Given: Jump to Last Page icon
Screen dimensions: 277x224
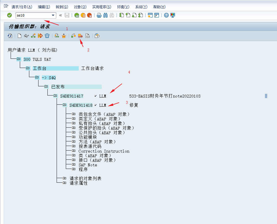Looking at the screenshot, I should point(141,15).
